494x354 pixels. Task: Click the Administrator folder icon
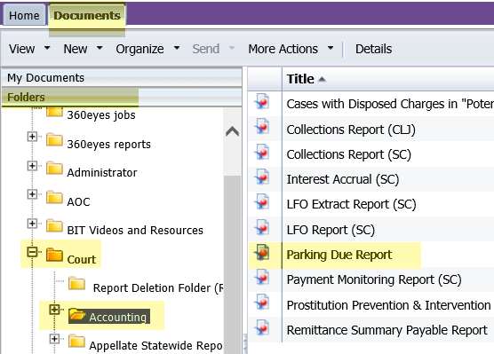54,168
